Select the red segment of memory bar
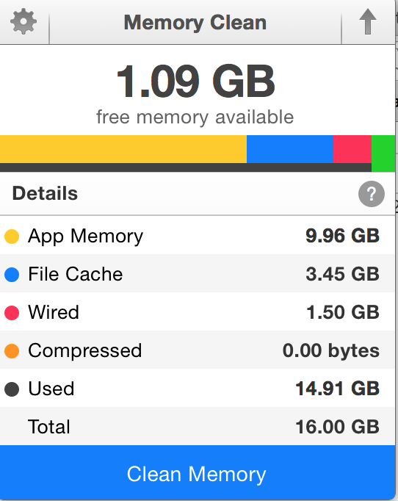Image resolution: width=398 pixels, height=501 pixels. [x=352, y=149]
